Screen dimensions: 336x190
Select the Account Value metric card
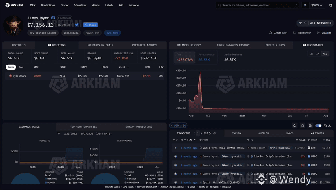[x=206, y=57]
